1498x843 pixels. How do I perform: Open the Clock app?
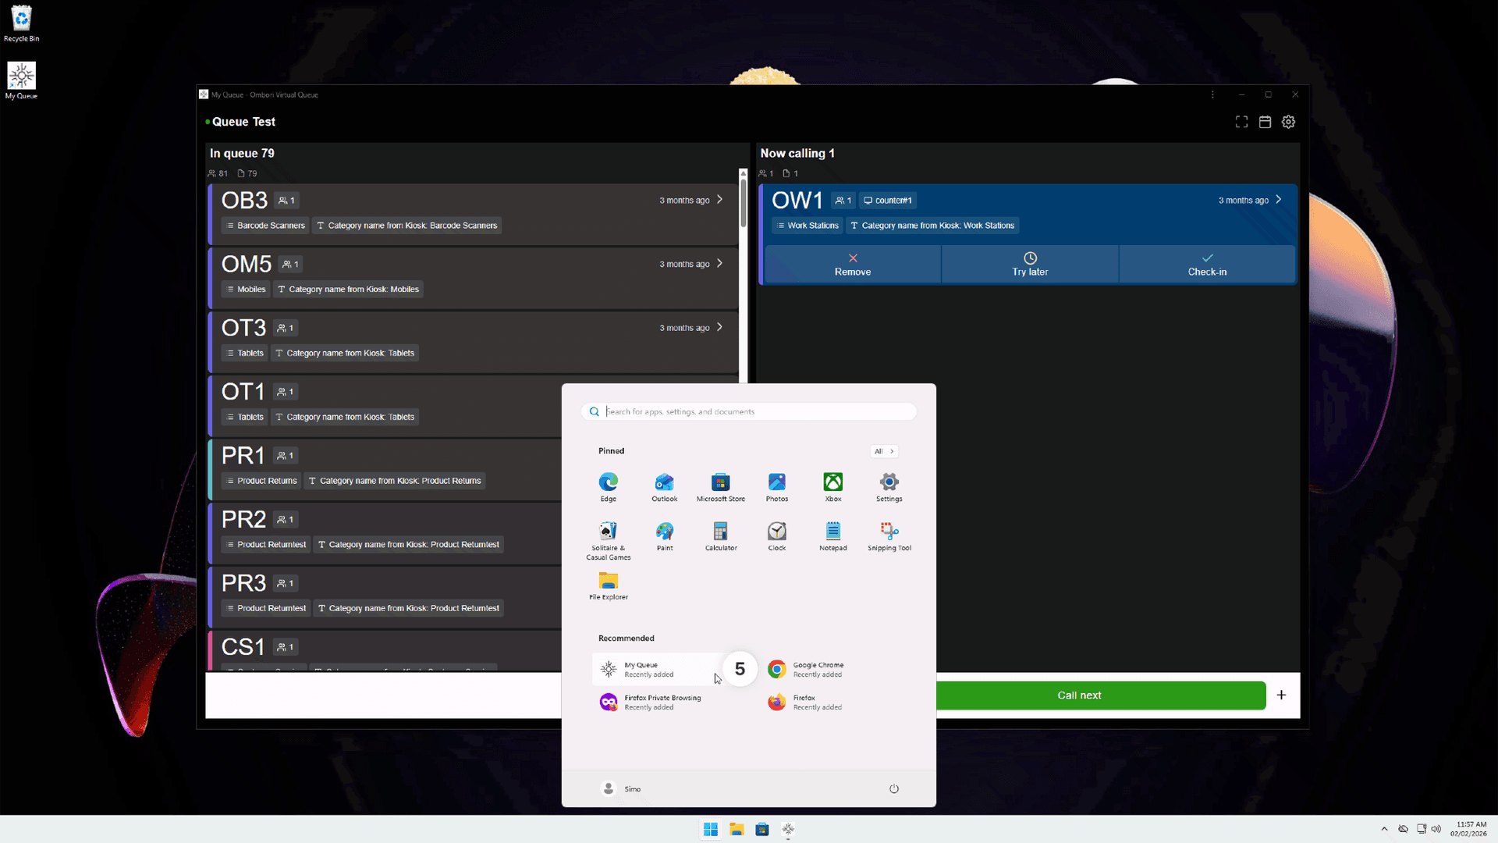point(777,536)
